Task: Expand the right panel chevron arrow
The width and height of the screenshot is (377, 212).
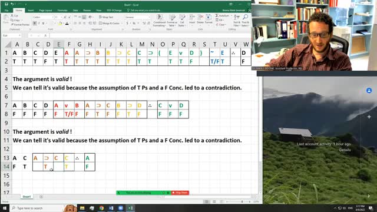Action: 369,196
